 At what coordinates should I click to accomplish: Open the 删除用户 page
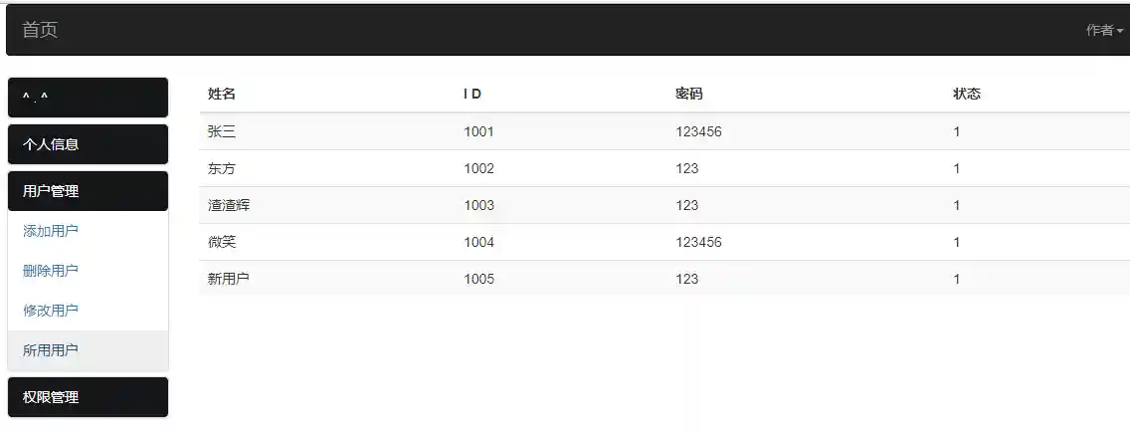click(x=51, y=271)
